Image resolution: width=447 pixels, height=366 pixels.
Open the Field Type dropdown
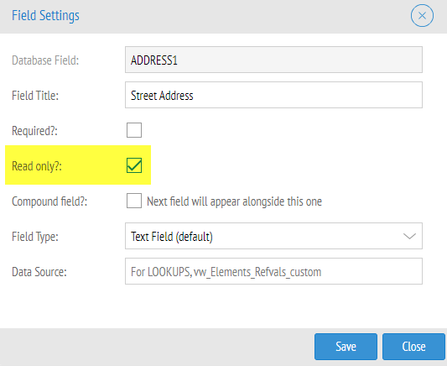(x=273, y=236)
